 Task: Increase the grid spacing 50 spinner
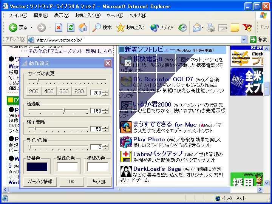(x=105, y=128)
